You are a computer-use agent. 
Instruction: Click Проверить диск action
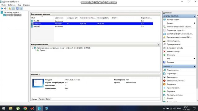(x=174, y=44)
